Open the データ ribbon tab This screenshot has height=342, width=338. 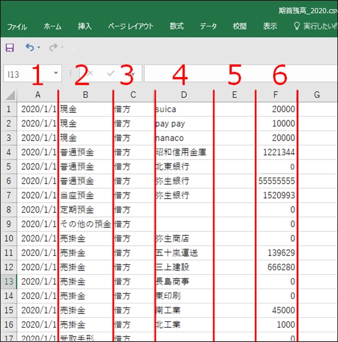point(208,26)
